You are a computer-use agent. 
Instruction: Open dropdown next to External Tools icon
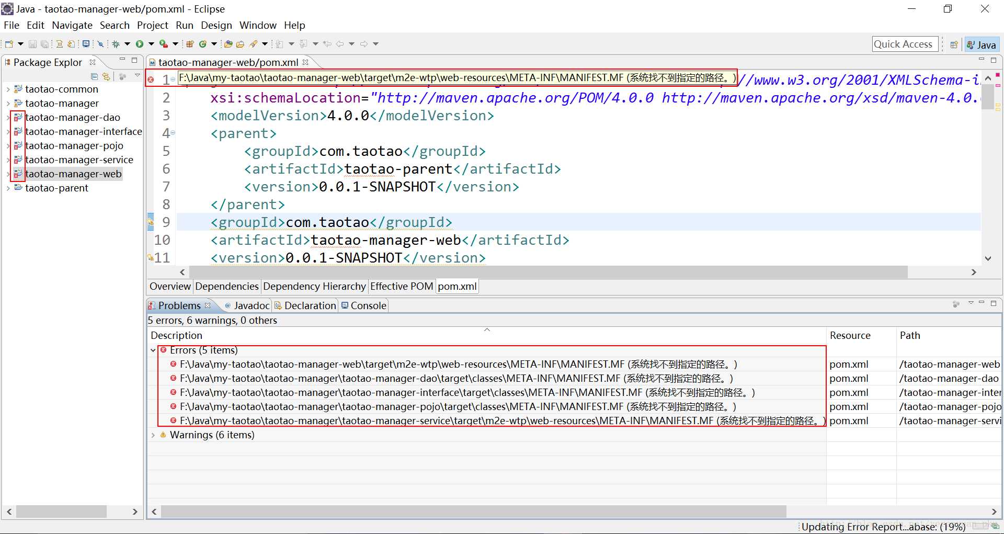coord(175,44)
